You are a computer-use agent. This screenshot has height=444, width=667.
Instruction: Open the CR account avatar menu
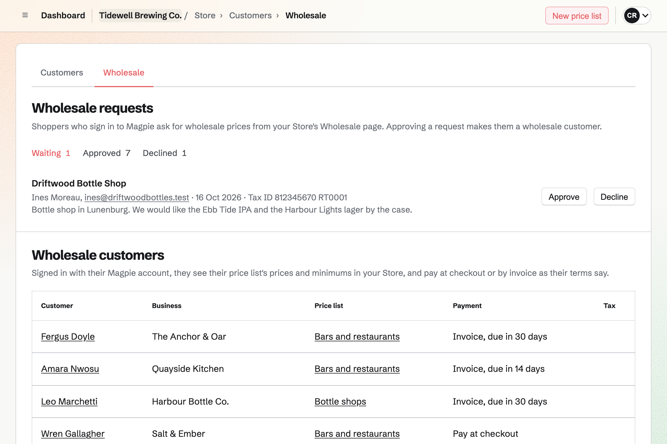pos(637,16)
